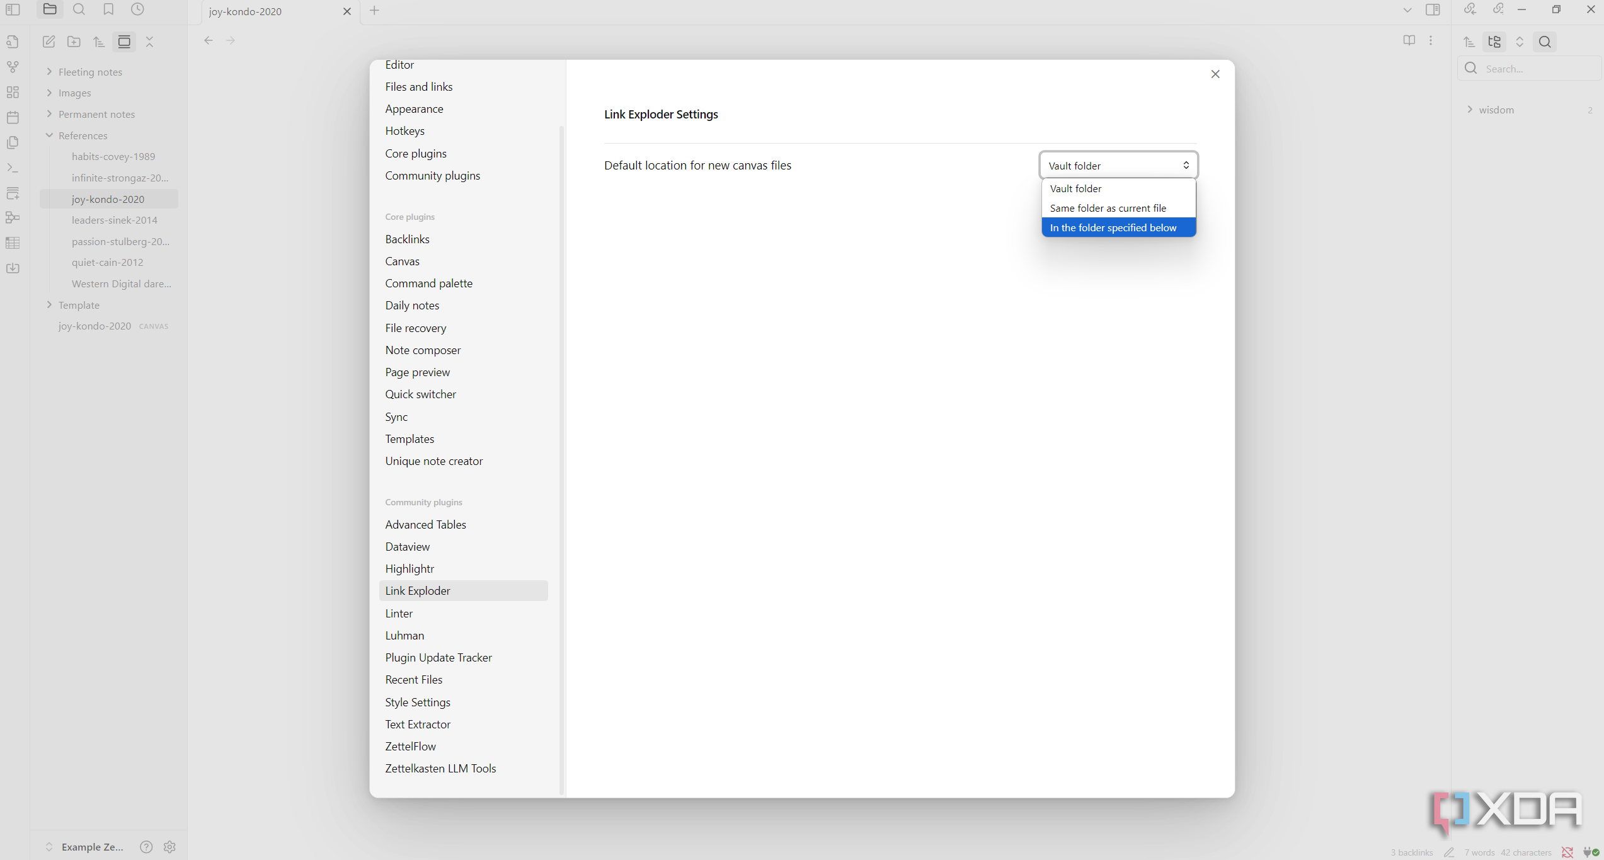Open daily note calendar ribbon icon

[x=13, y=117]
